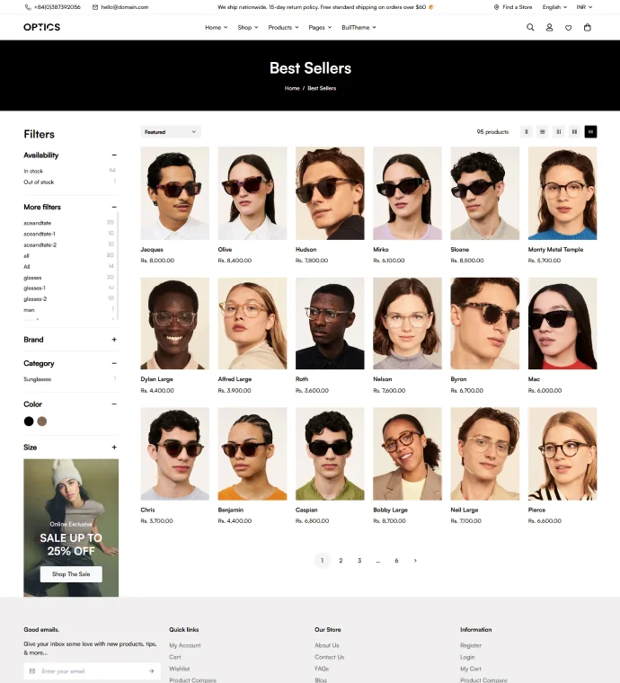Expand the Brand filter section
Viewport: 620px width, 683px height.
click(114, 340)
